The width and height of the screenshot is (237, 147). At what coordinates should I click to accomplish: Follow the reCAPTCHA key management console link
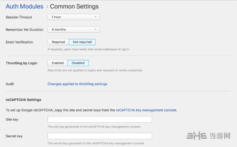tap(146, 109)
